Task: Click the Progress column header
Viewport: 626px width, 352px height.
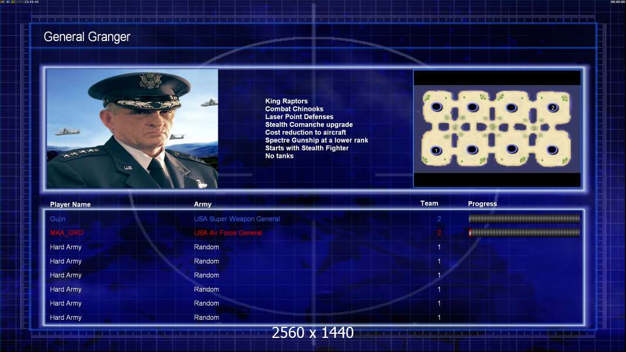Action: click(482, 204)
